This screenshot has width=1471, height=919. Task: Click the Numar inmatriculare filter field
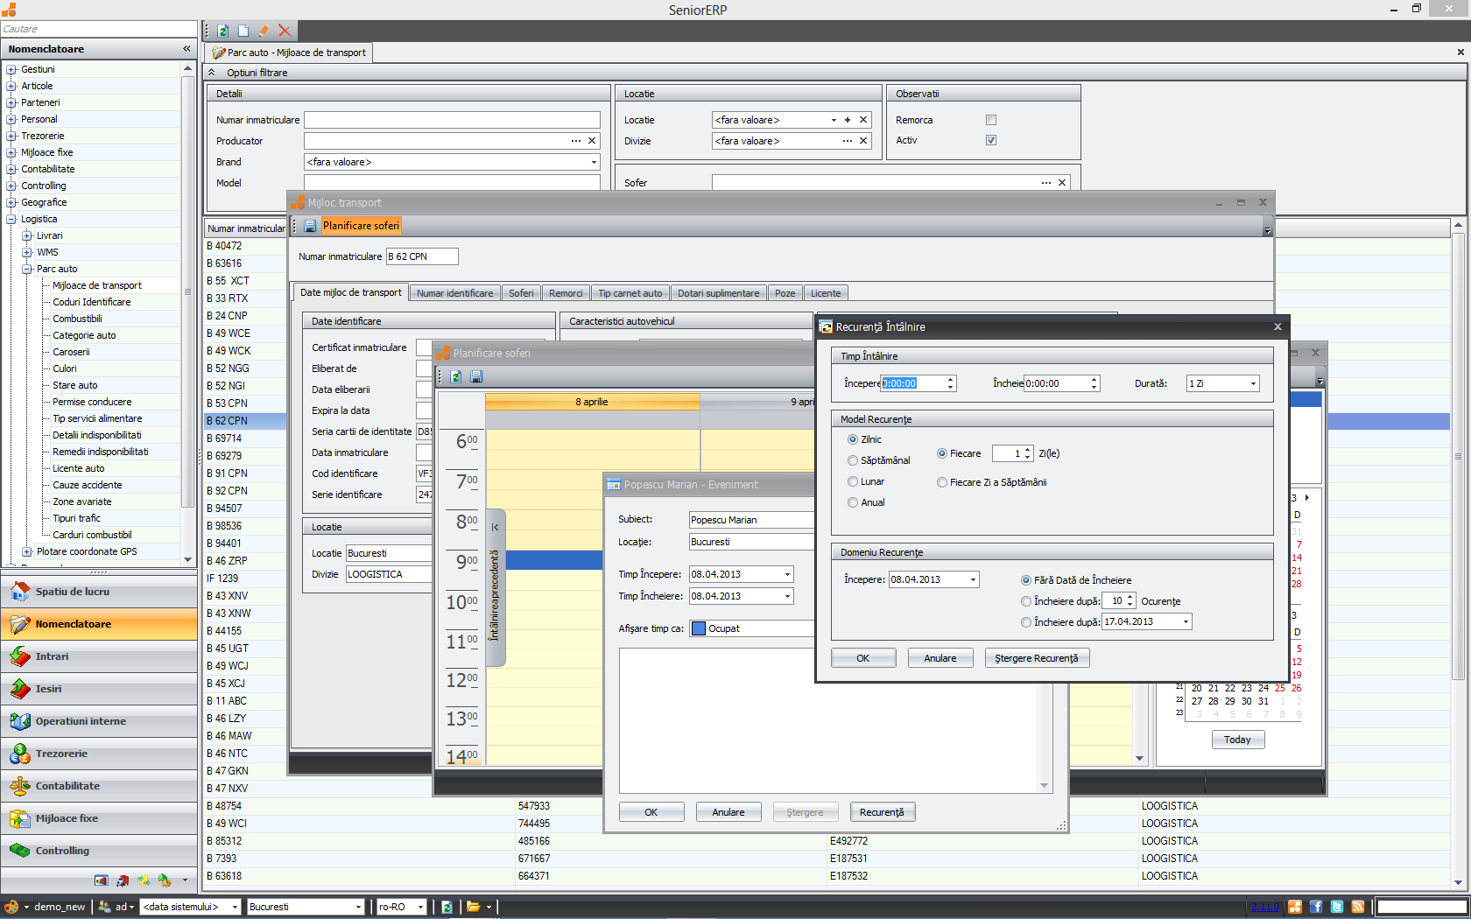452,120
